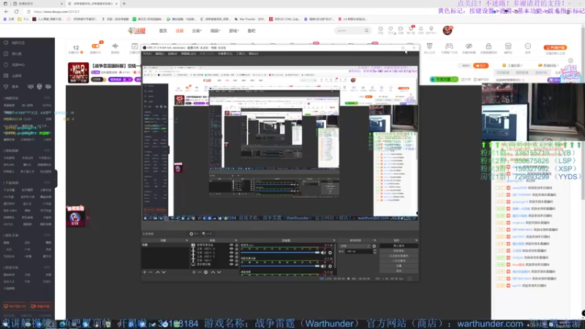Screen dimensions: 585x329
Task: Open the user avatar menu
Action: pos(448,30)
